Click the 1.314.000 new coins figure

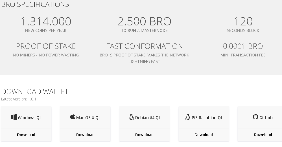(x=46, y=21)
